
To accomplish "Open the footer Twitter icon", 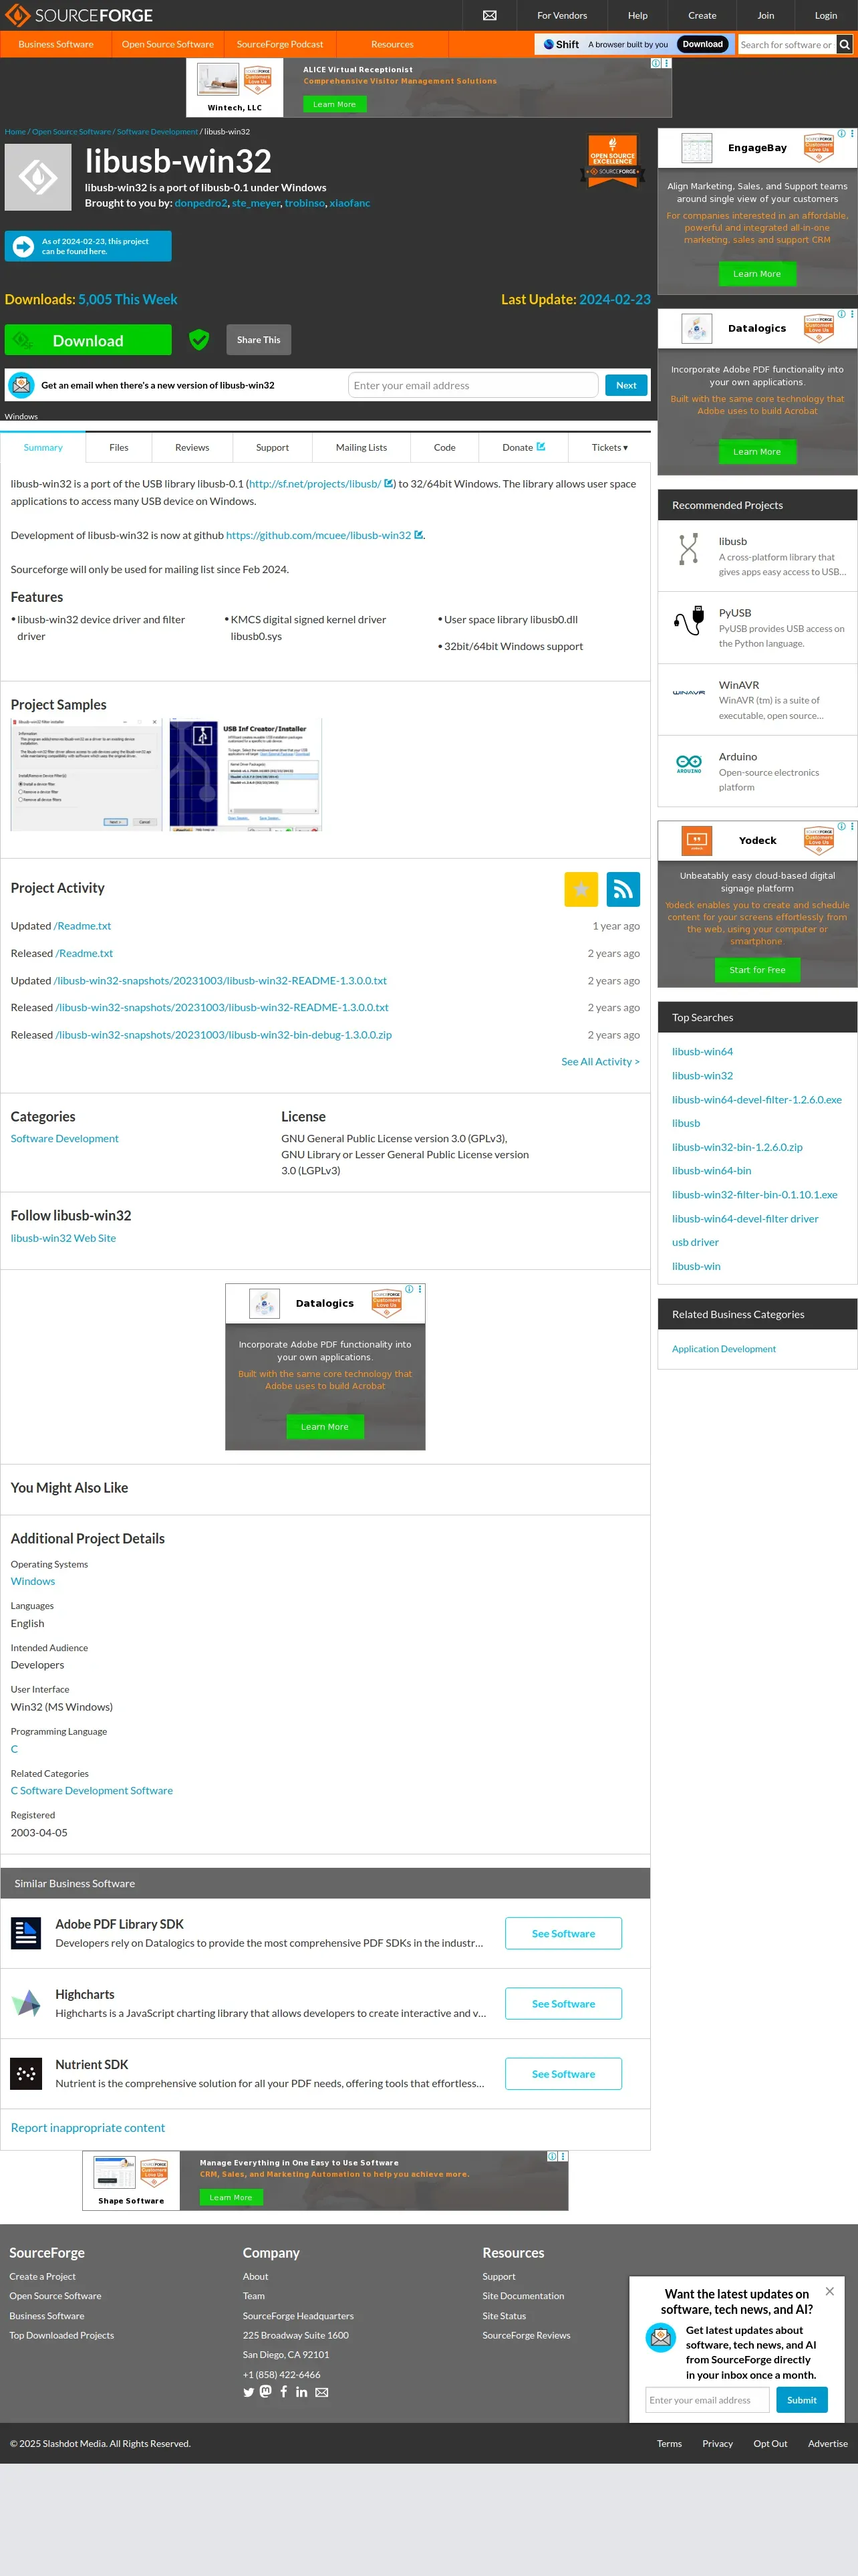I will click(x=249, y=2392).
